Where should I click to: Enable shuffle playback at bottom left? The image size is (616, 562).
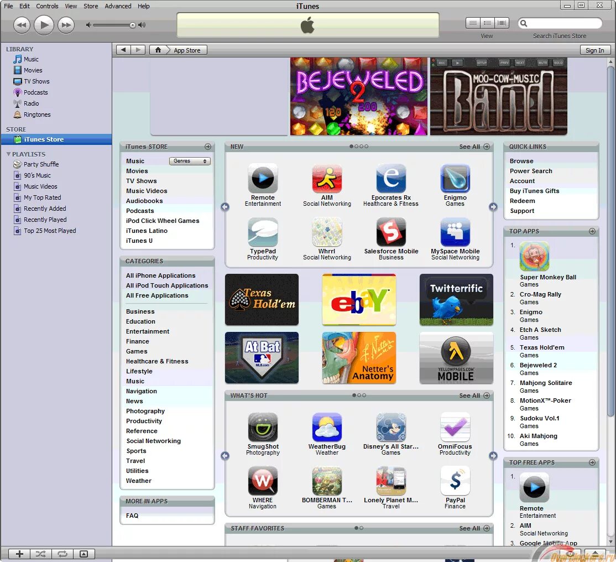pos(40,554)
